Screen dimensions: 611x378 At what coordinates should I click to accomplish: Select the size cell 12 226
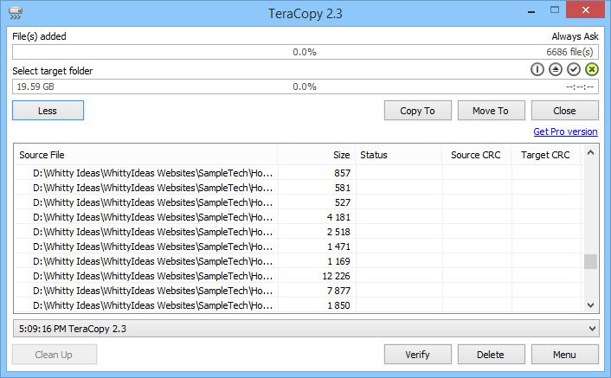[x=337, y=276]
